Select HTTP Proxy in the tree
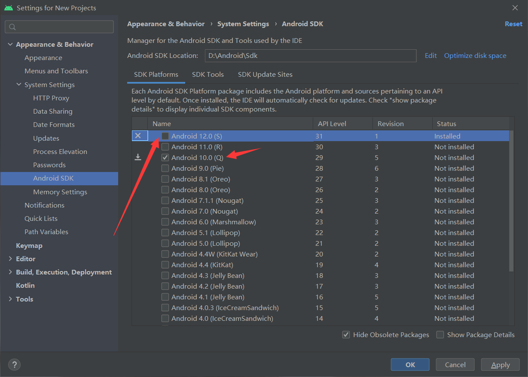Screen dimensions: 528x377 point(51,98)
